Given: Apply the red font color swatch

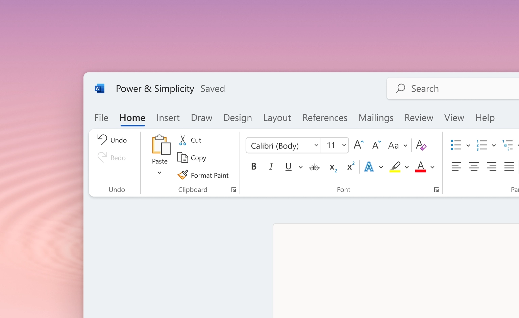Looking at the screenshot, I should click(x=420, y=167).
